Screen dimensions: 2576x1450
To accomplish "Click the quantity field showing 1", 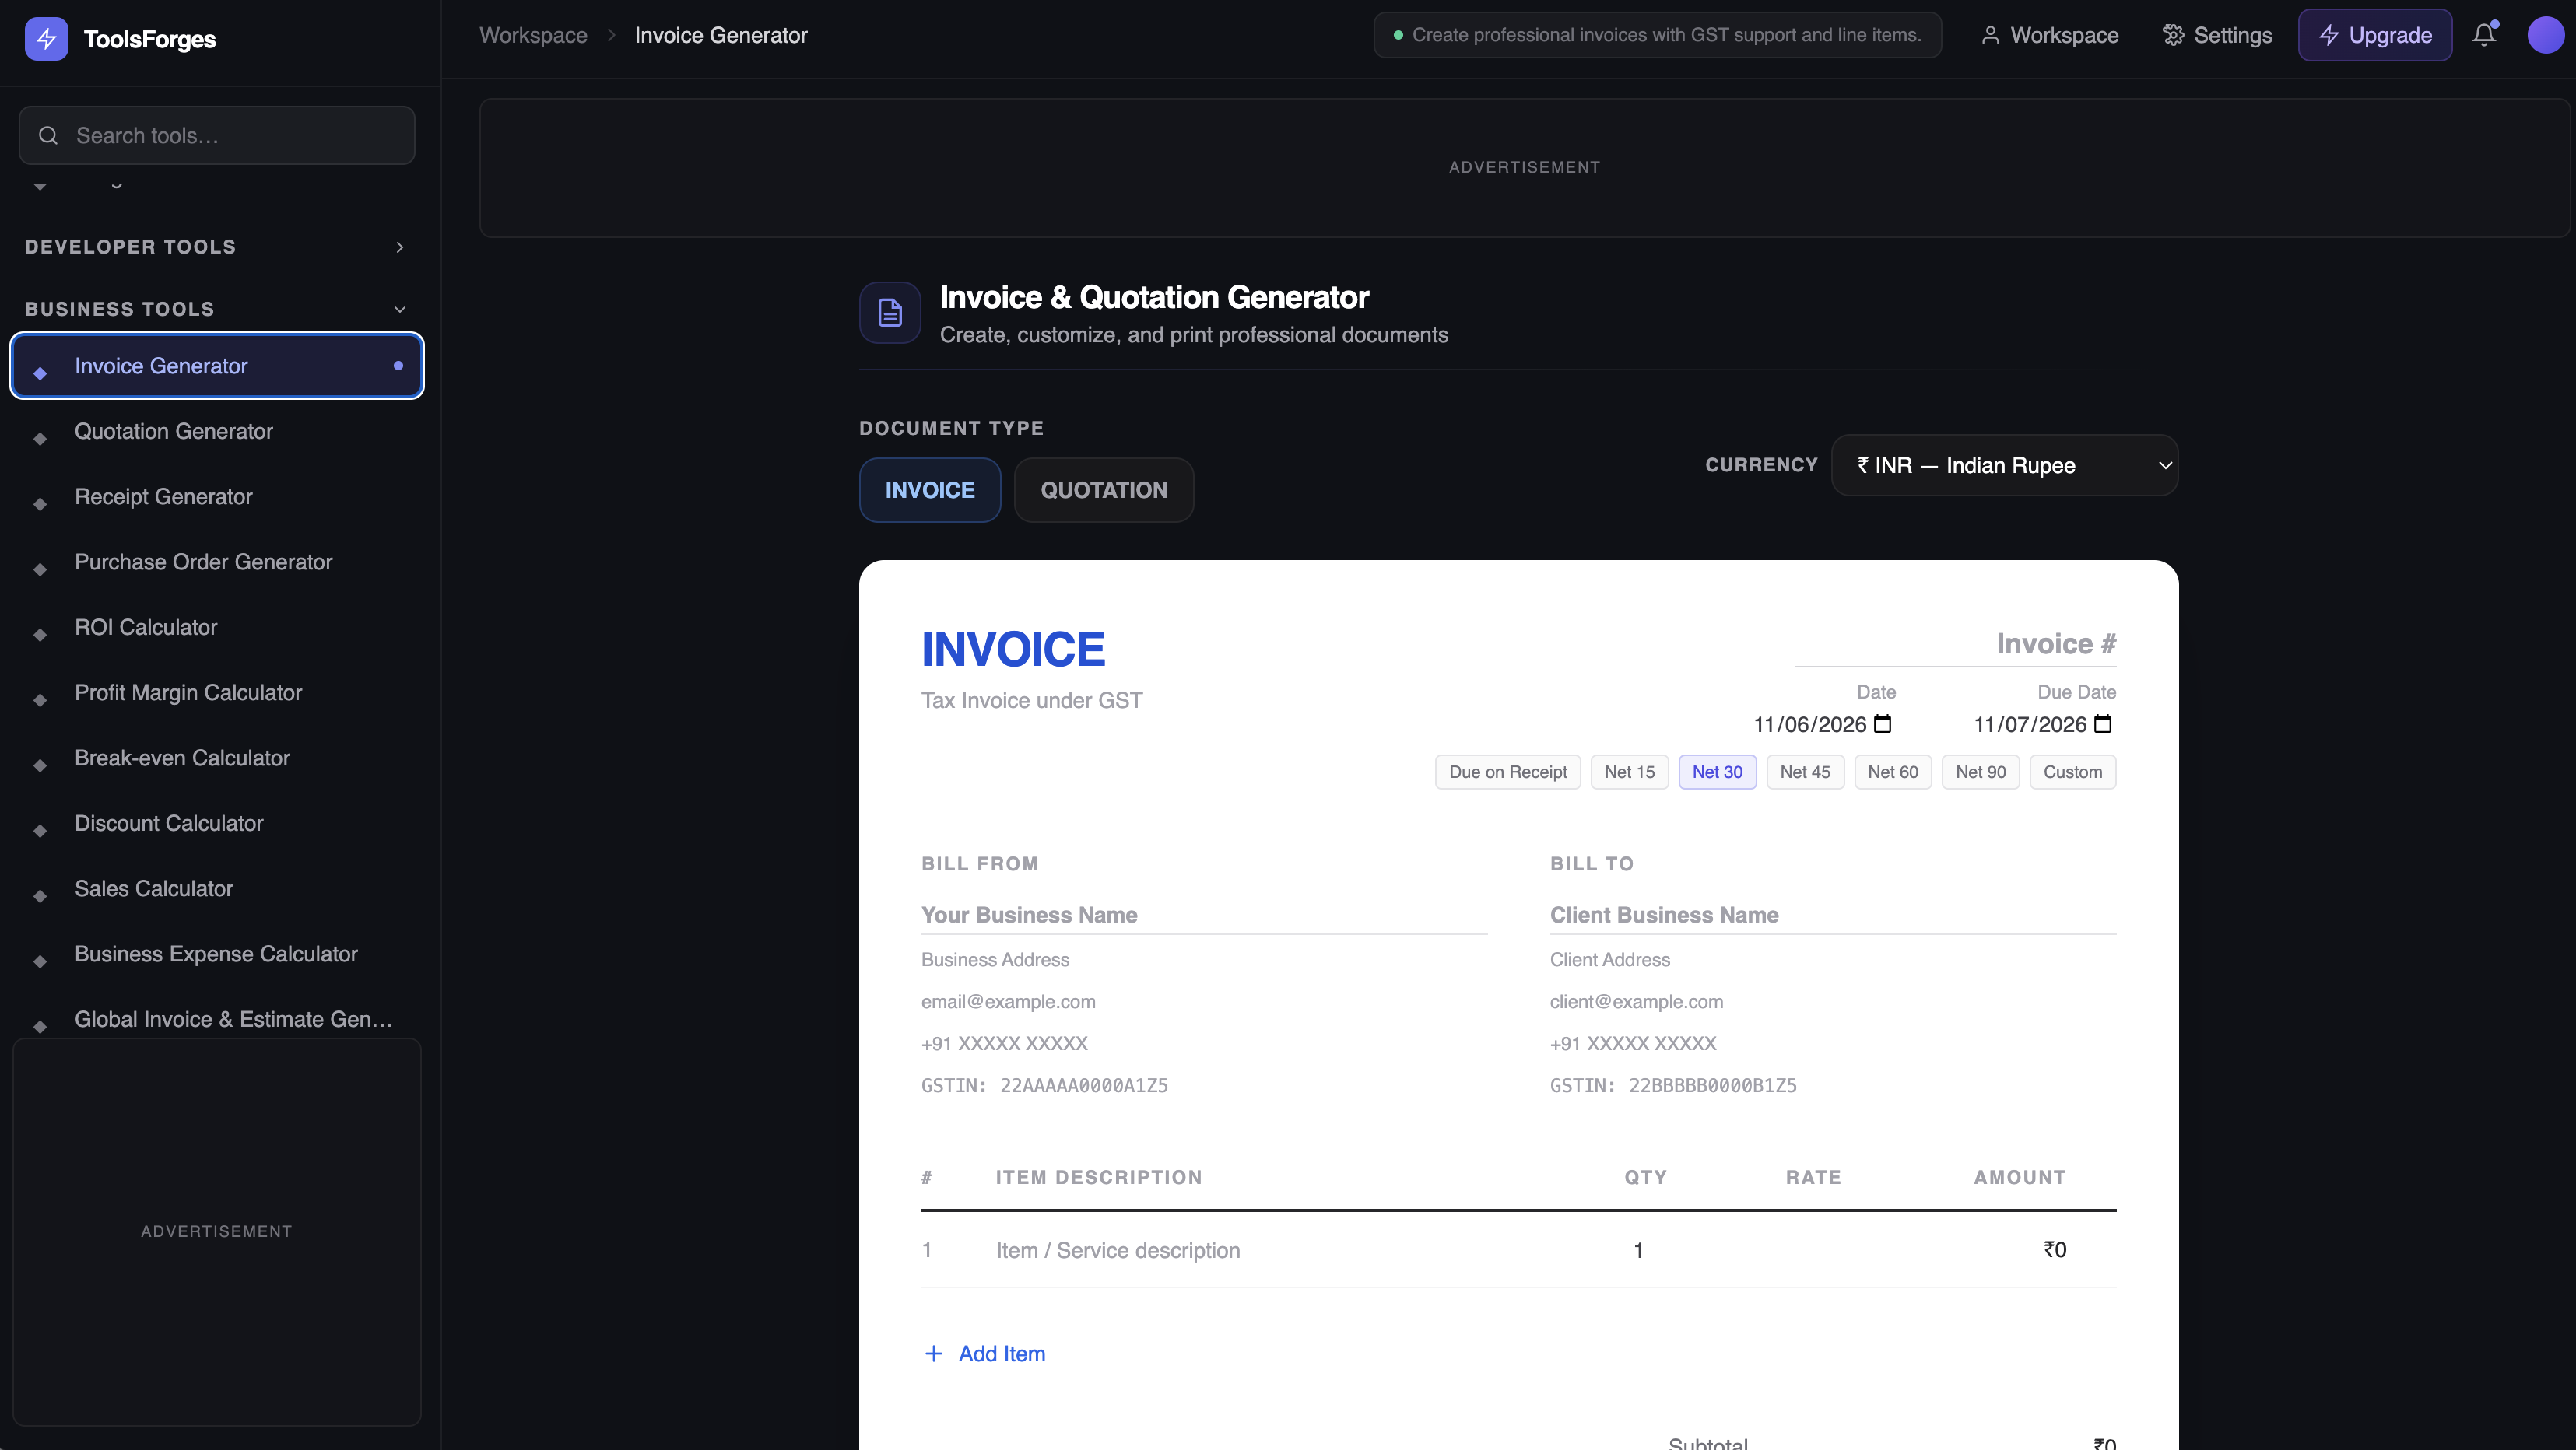I will click(1638, 1250).
